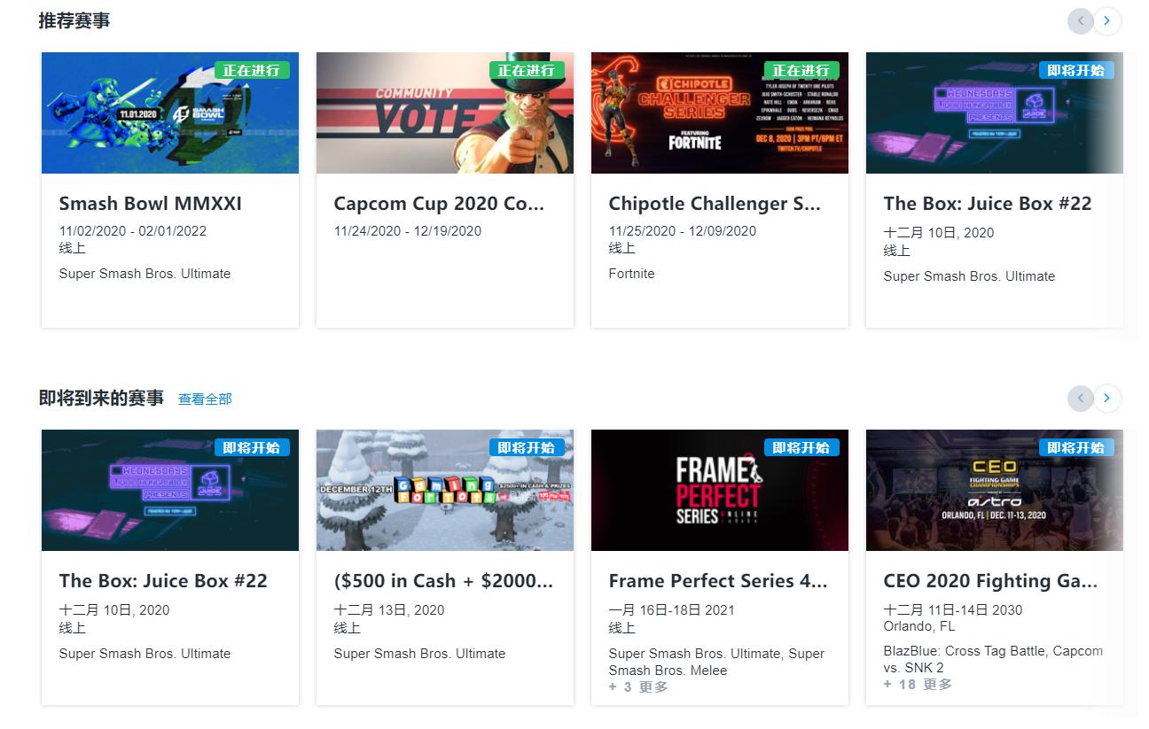Screen dimensions: 1149x729
Task: Open the 查看全部 view all link
Action: coord(205,399)
